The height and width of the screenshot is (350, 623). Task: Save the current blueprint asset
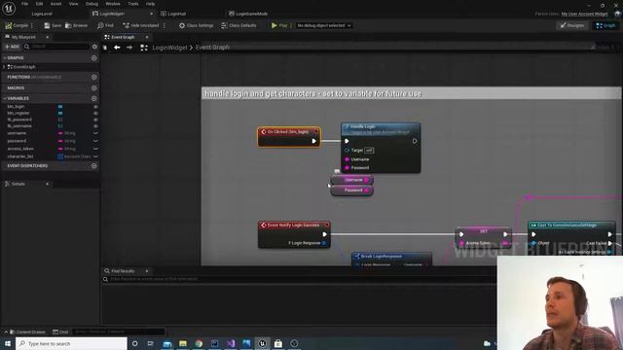point(53,25)
